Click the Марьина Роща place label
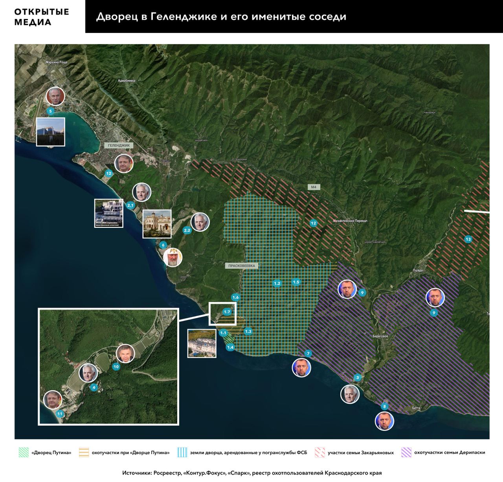This screenshot has height=482, width=503. 56,62
